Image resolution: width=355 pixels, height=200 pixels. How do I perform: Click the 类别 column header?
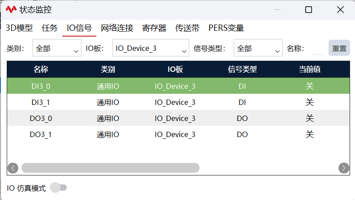tap(108, 69)
